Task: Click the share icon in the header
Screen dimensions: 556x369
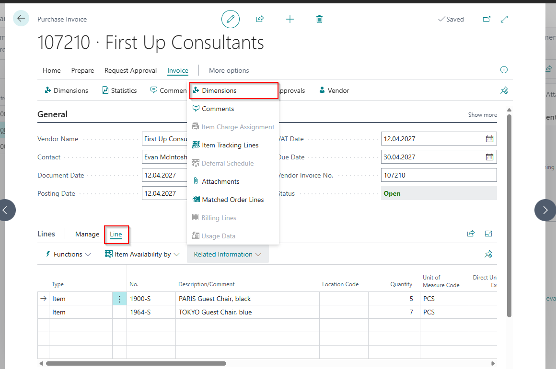Action: [260, 19]
